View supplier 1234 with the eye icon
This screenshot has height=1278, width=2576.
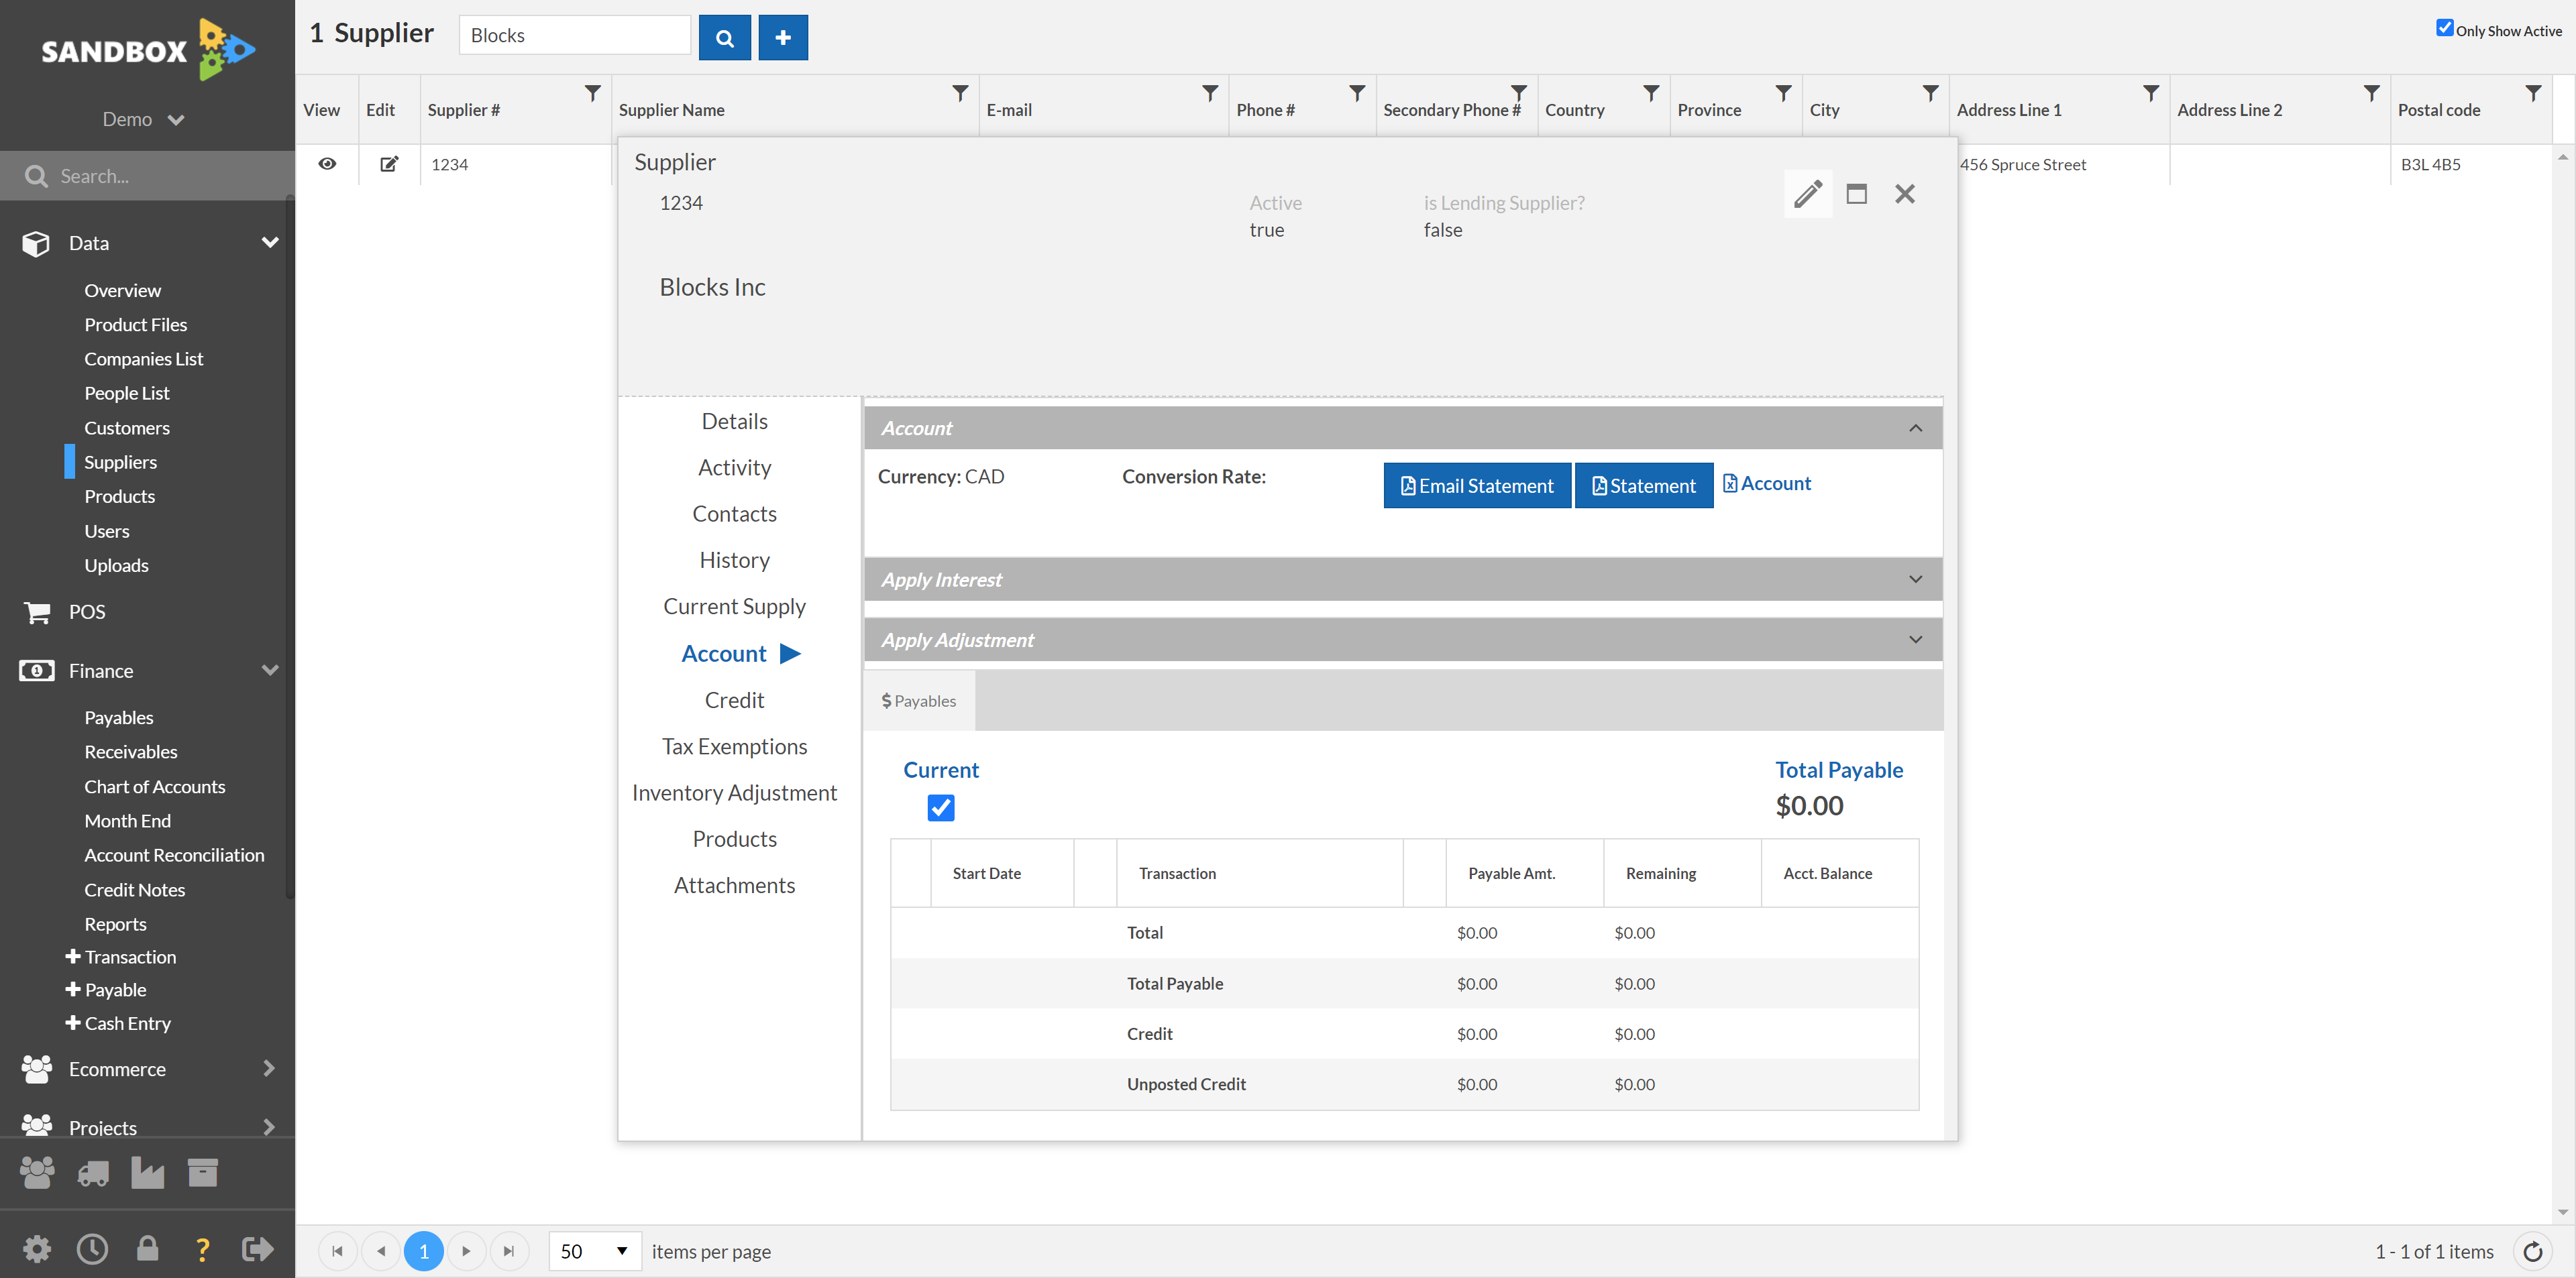click(327, 164)
